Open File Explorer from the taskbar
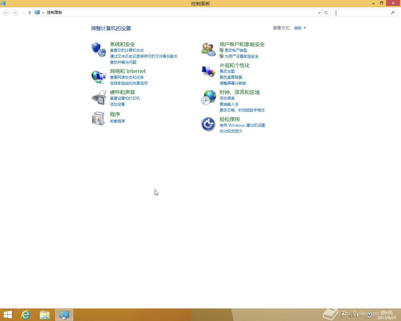This screenshot has width=401, height=321. (45, 315)
